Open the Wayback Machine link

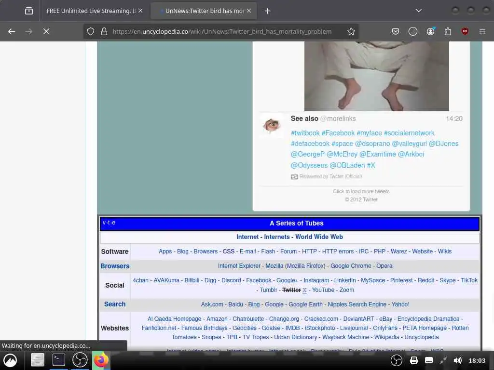pyautogui.click(x=345, y=337)
